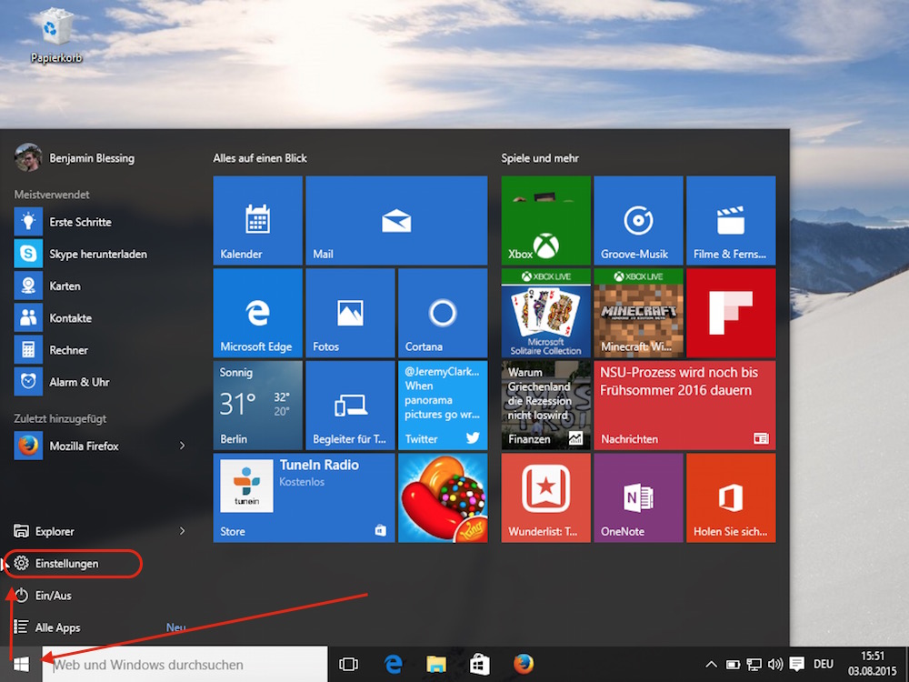Screen dimensions: 909x682
Task: Open Benjamin Blessing user account menu
Action: [x=75, y=157]
